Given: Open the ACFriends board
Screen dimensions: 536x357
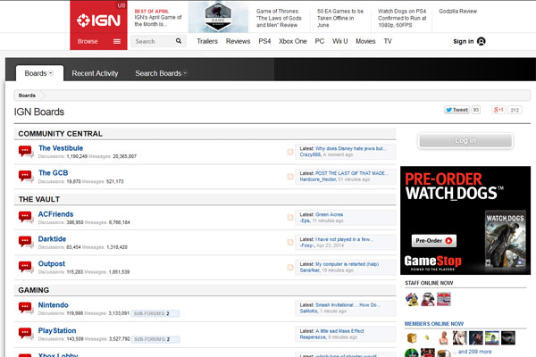Looking at the screenshot, I should click(x=55, y=214).
